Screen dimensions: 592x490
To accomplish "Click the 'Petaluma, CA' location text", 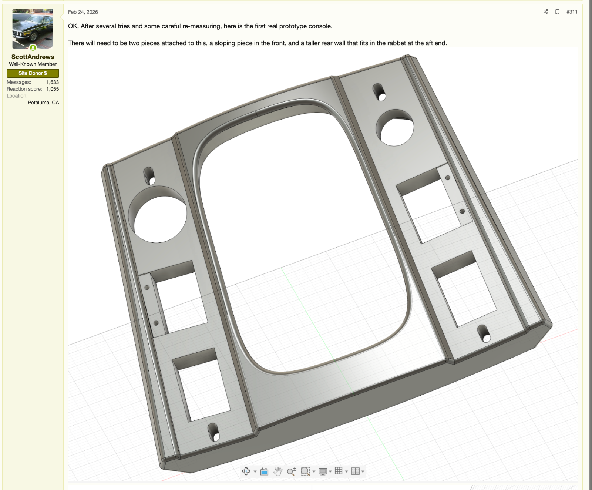I will point(43,103).
